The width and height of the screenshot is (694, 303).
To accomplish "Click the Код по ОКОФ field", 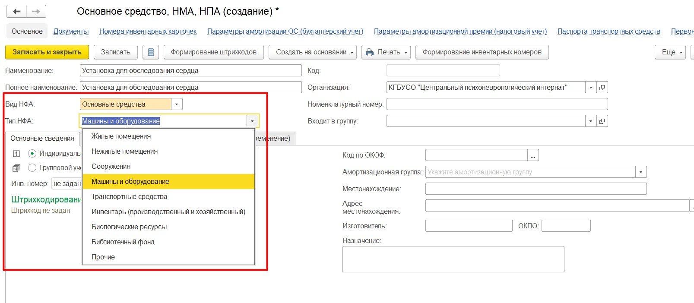I will [476, 155].
